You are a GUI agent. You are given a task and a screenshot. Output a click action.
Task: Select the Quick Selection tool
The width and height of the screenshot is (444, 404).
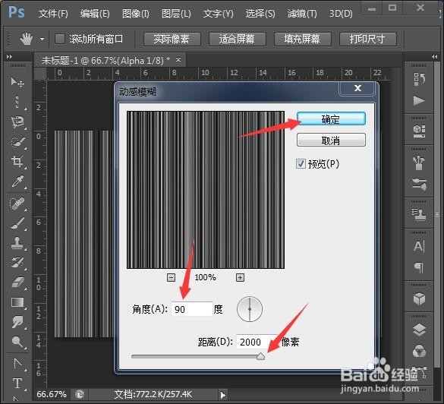(x=17, y=142)
